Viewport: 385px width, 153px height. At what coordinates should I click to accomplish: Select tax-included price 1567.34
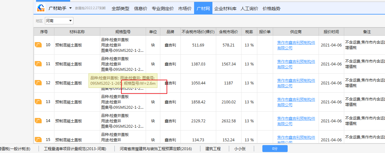click(x=229, y=64)
